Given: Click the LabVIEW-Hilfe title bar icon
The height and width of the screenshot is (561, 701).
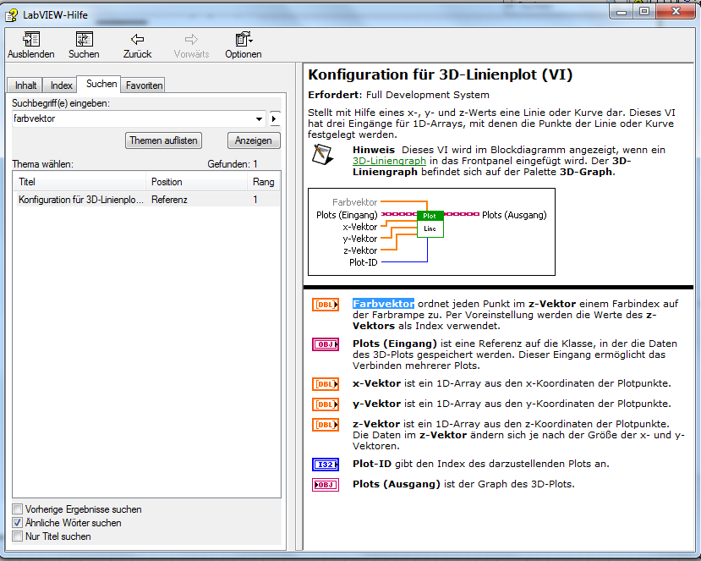Looking at the screenshot, I should [x=12, y=15].
